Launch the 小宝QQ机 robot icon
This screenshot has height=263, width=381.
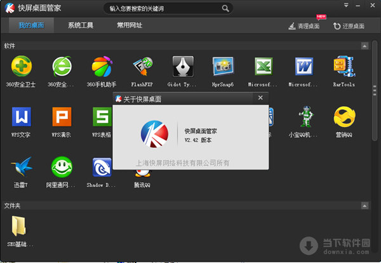tap(306, 117)
